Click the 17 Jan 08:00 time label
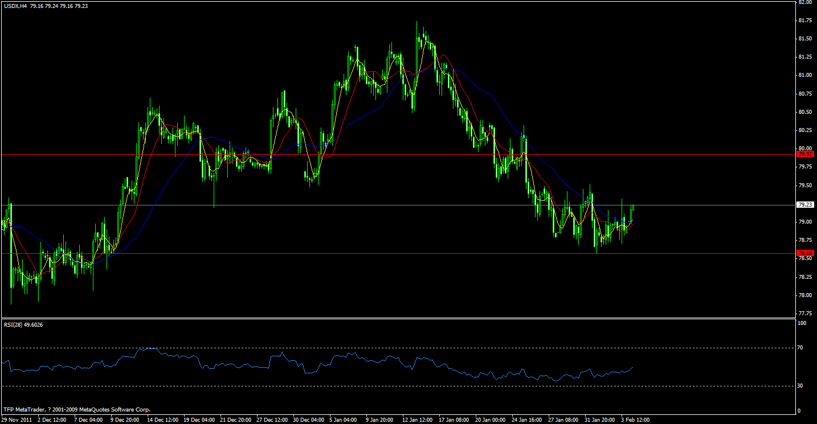 coord(453,419)
